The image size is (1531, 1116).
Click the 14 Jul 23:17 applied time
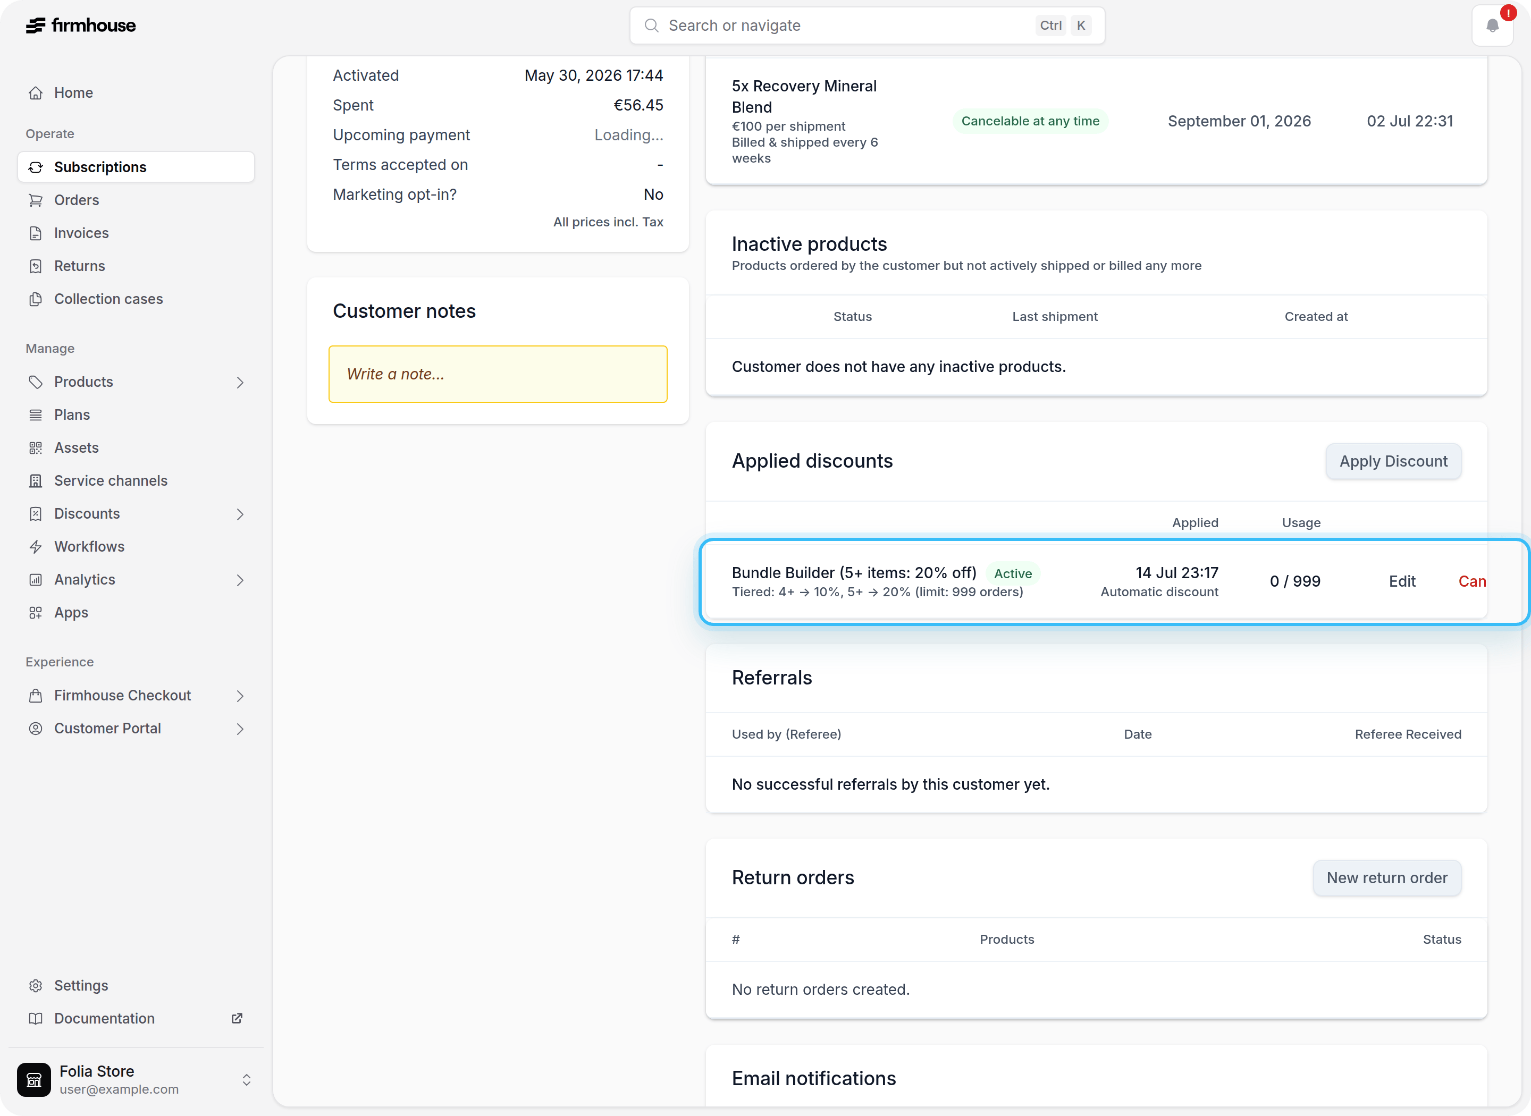[1176, 573]
